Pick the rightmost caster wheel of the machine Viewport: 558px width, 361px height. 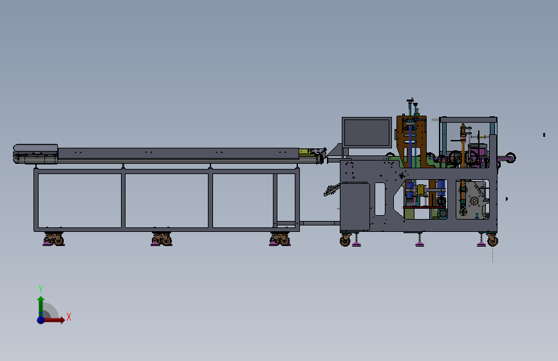[492, 240]
